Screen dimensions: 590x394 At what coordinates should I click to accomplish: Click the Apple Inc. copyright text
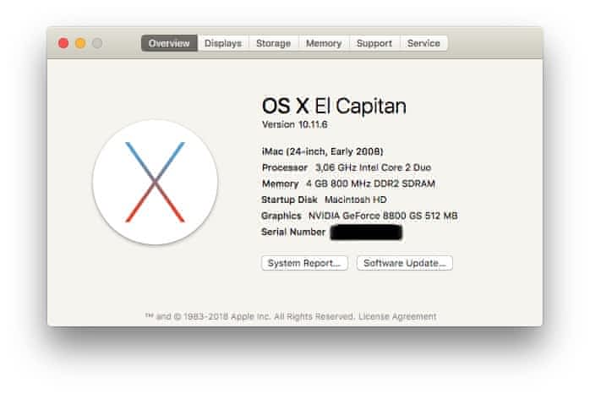[x=250, y=316]
